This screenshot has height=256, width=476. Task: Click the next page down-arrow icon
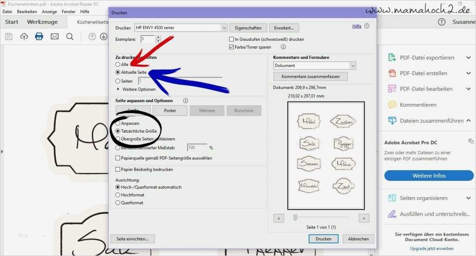point(104,37)
